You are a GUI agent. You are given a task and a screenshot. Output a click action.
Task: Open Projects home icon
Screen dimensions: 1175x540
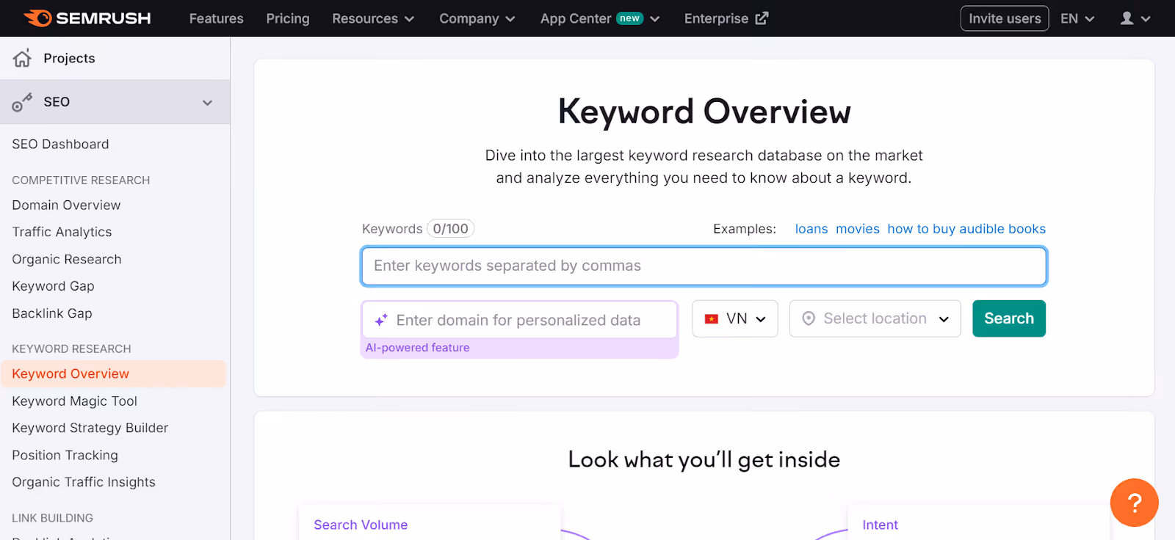click(x=23, y=58)
